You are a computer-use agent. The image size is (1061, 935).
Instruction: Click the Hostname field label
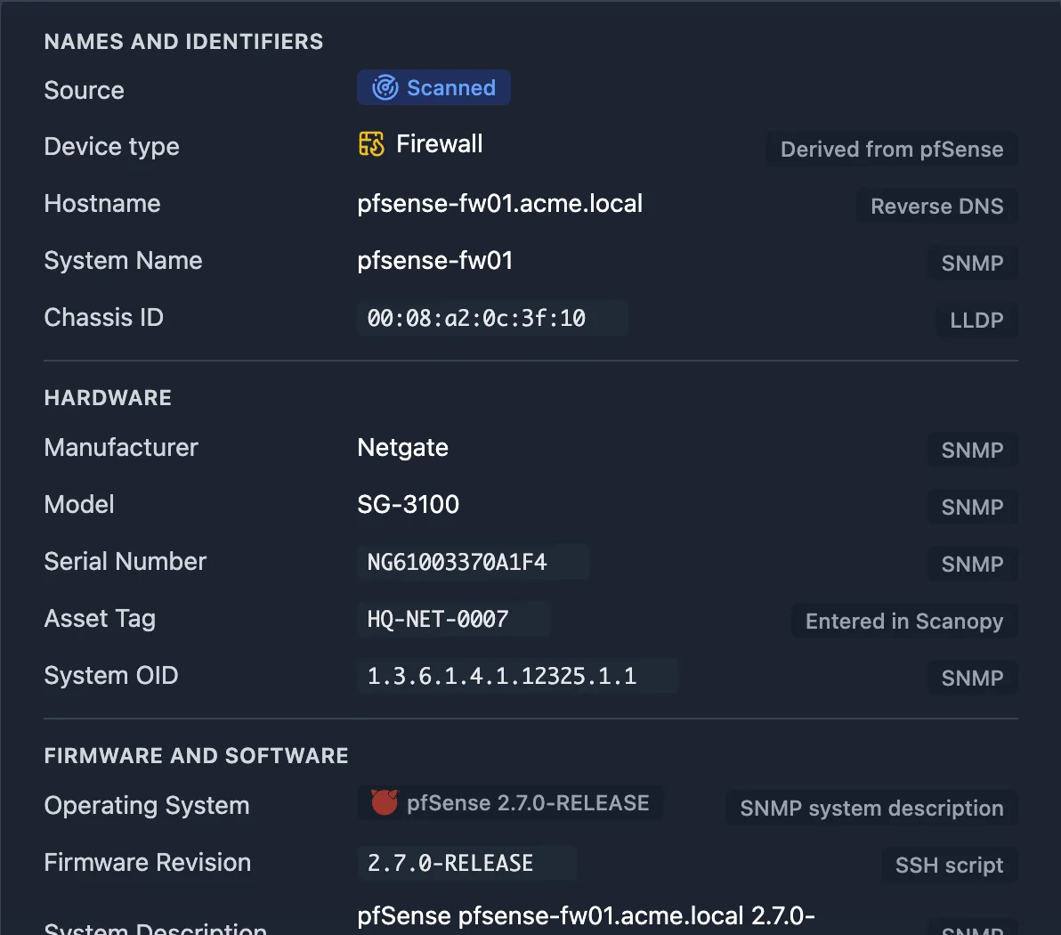pyautogui.click(x=102, y=203)
